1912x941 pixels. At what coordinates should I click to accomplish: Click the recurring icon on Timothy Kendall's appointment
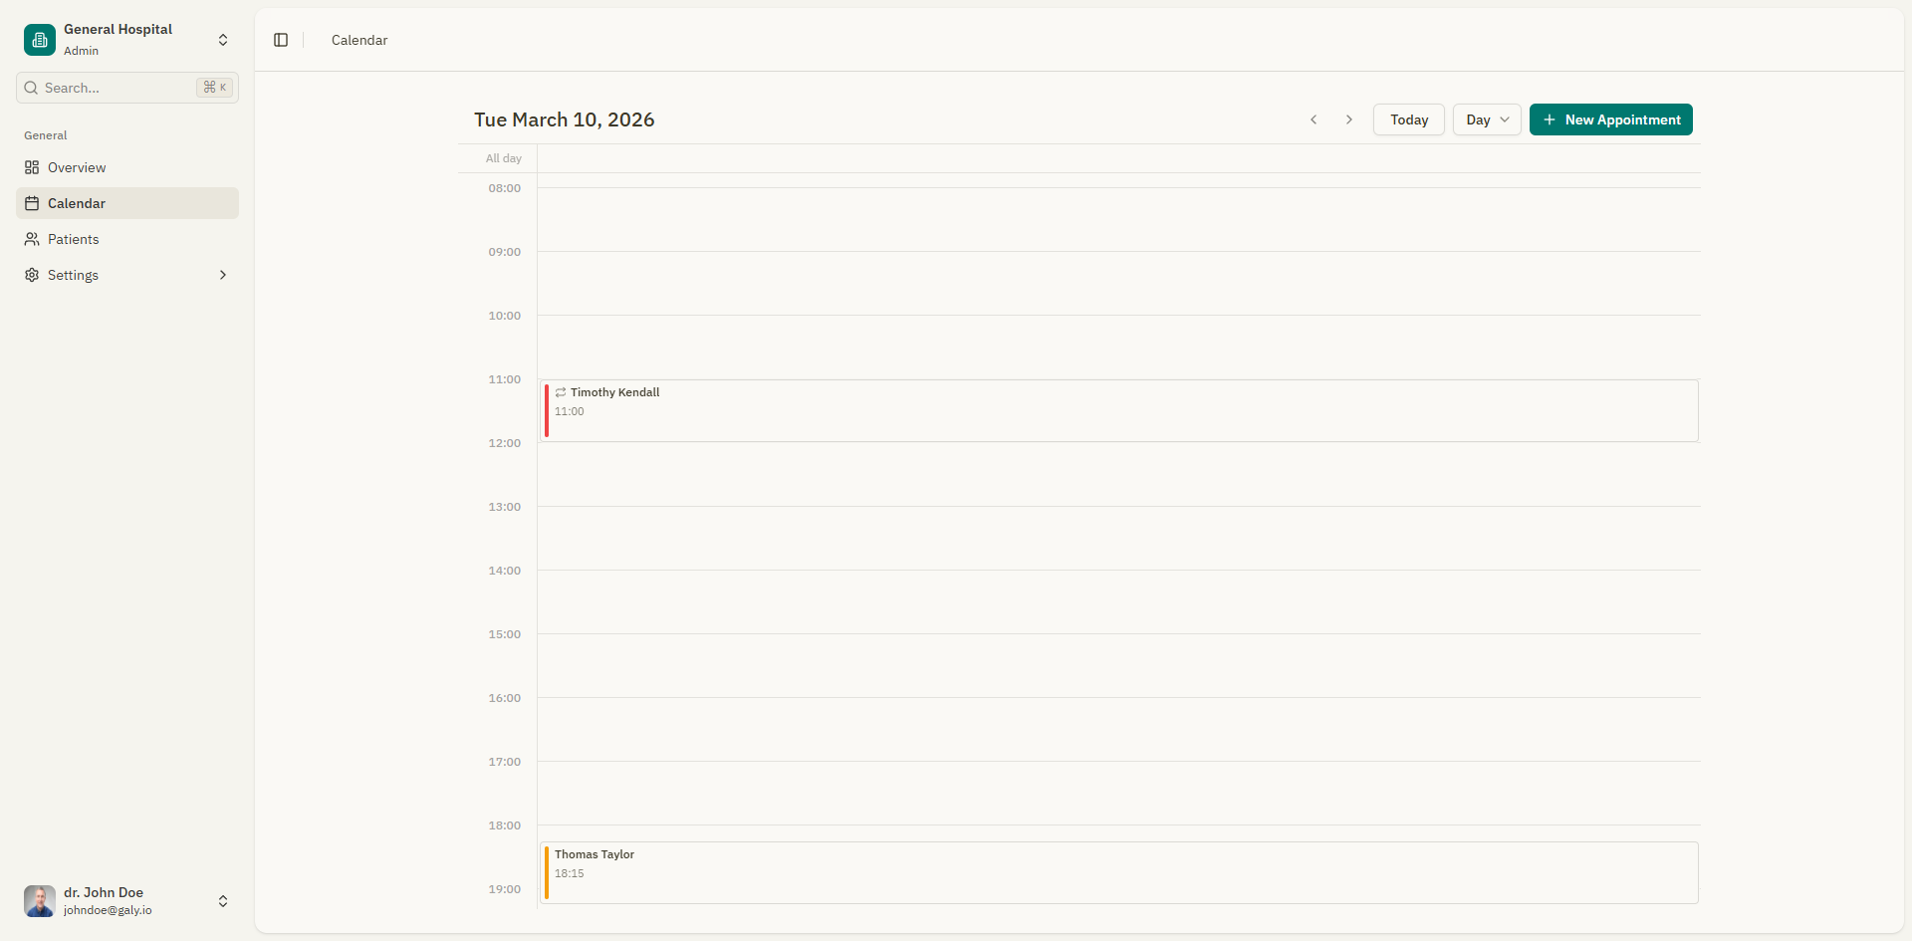click(561, 392)
